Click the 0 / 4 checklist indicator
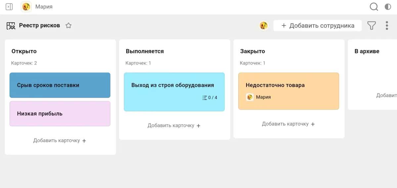Screen dimensions: 397x188 210,97
